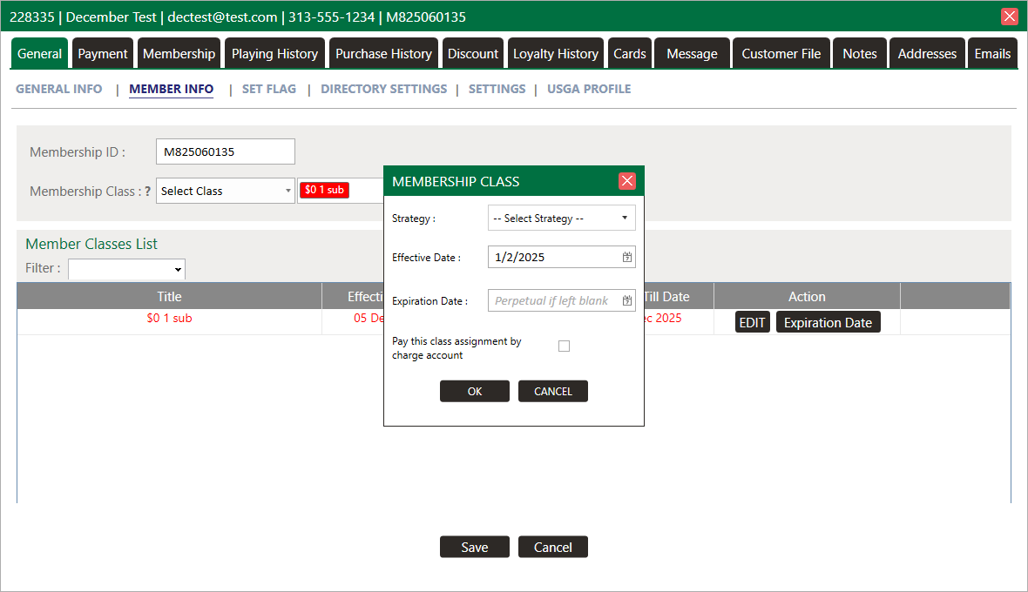Open the Loyalty History tab
The width and height of the screenshot is (1028, 592).
(555, 54)
